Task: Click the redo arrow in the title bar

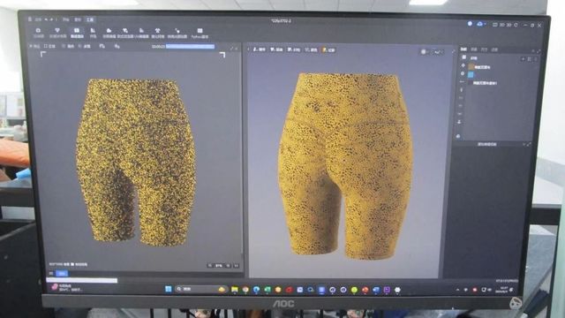Action: 51,19
